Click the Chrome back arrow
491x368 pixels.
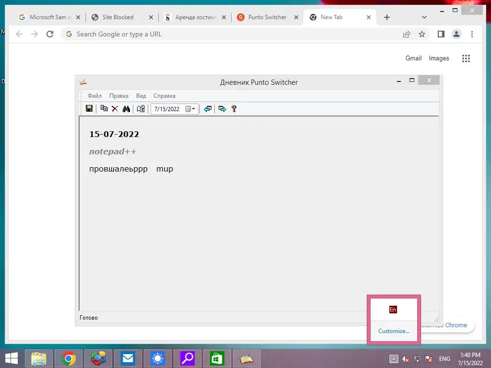pyautogui.click(x=19, y=34)
